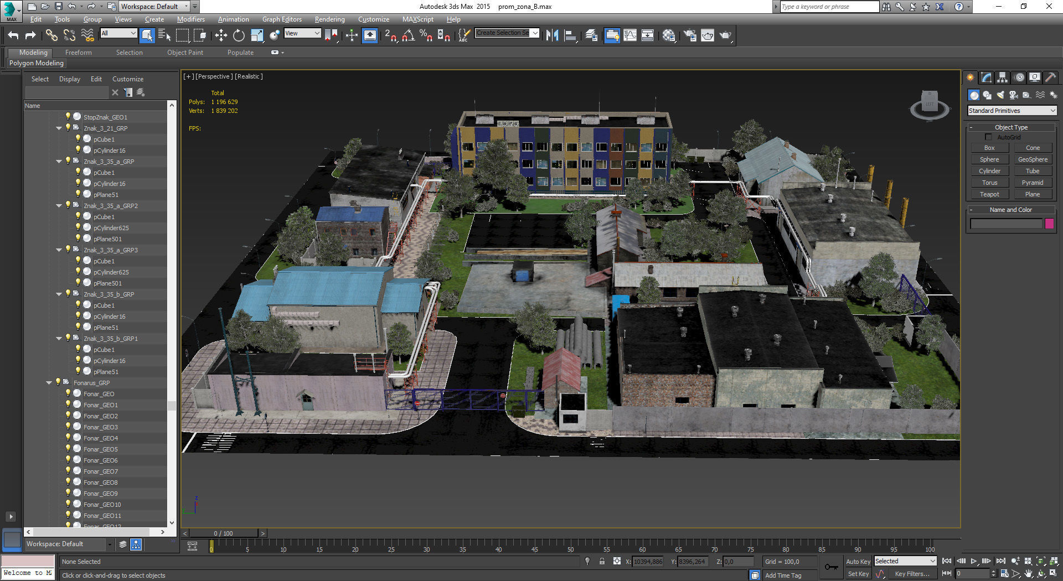Screen dimensions: 1063x581
Task: Toggle the AutoGrid checkbox
Action: [x=988, y=137]
